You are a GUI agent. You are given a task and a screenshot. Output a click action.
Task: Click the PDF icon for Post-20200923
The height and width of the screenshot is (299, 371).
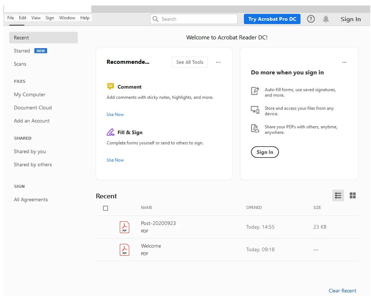(x=125, y=227)
